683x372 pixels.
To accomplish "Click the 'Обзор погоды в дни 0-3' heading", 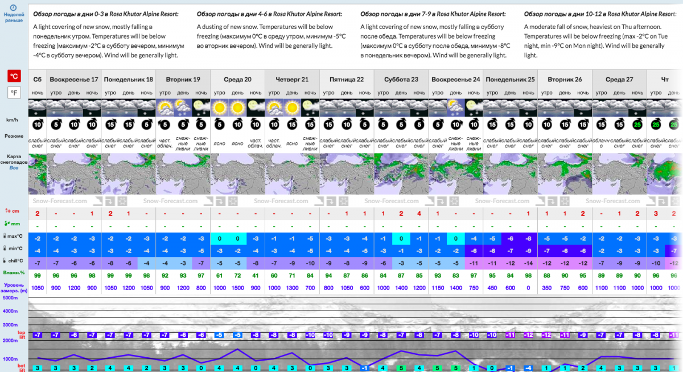I will coord(106,14).
